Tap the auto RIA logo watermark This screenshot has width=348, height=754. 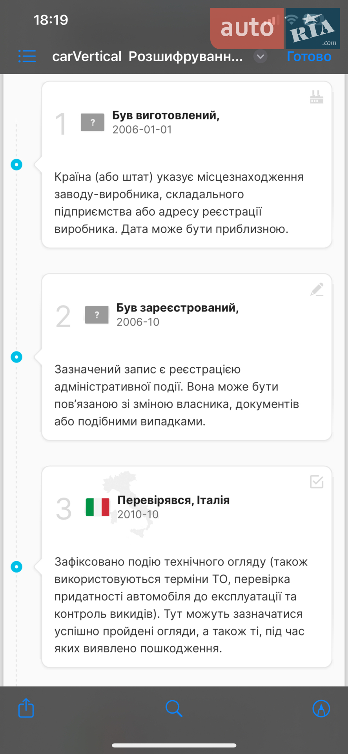pyautogui.click(x=275, y=28)
